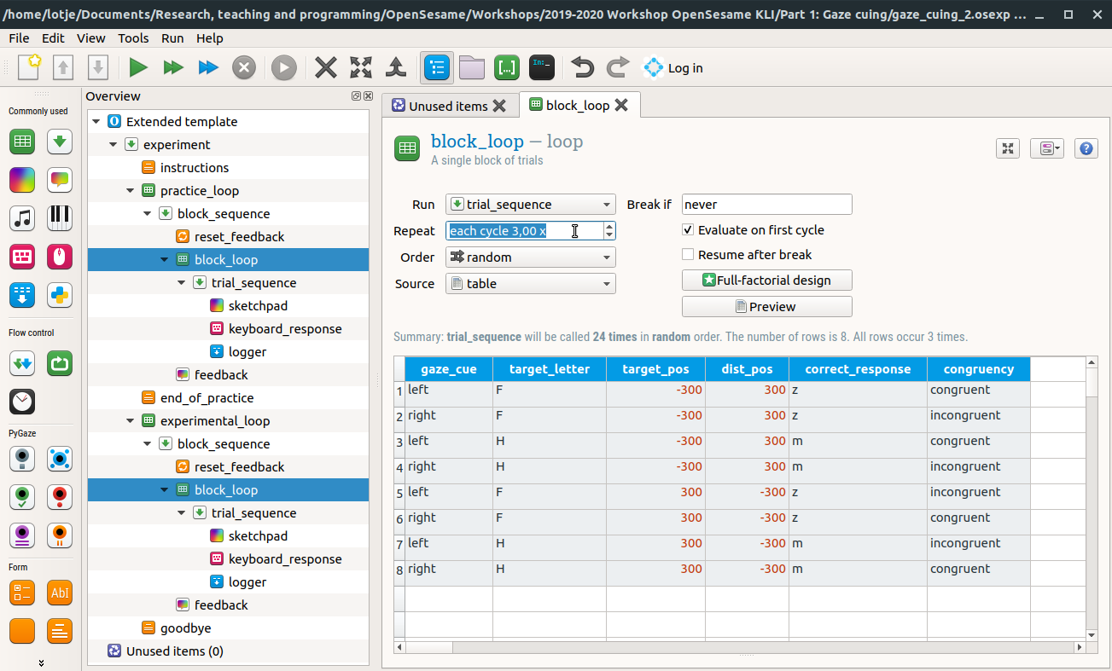Run in window with double green arrow
This screenshot has height=671, width=1112.
pyautogui.click(x=173, y=67)
